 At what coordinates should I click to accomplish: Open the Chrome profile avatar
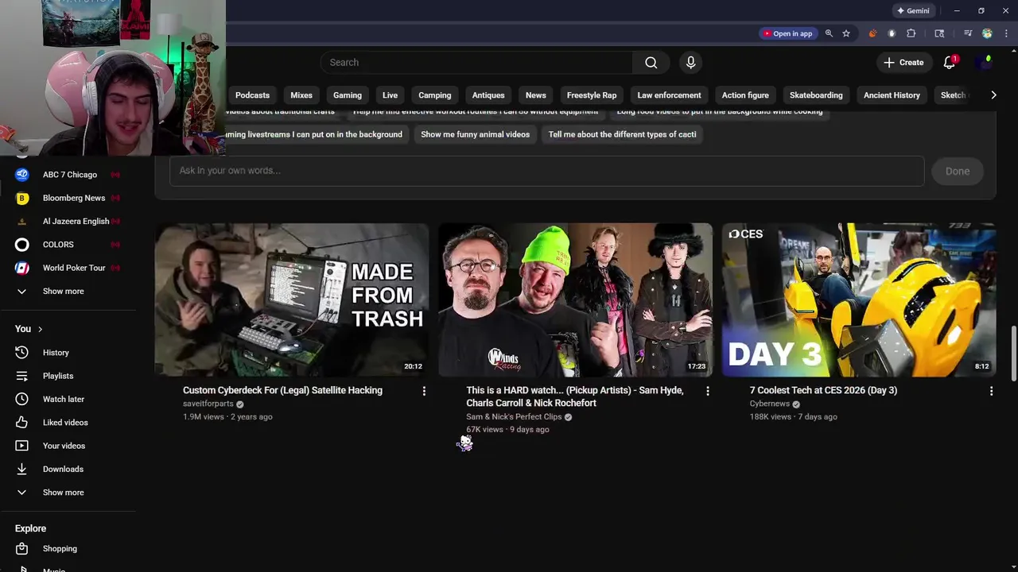coord(987,33)
